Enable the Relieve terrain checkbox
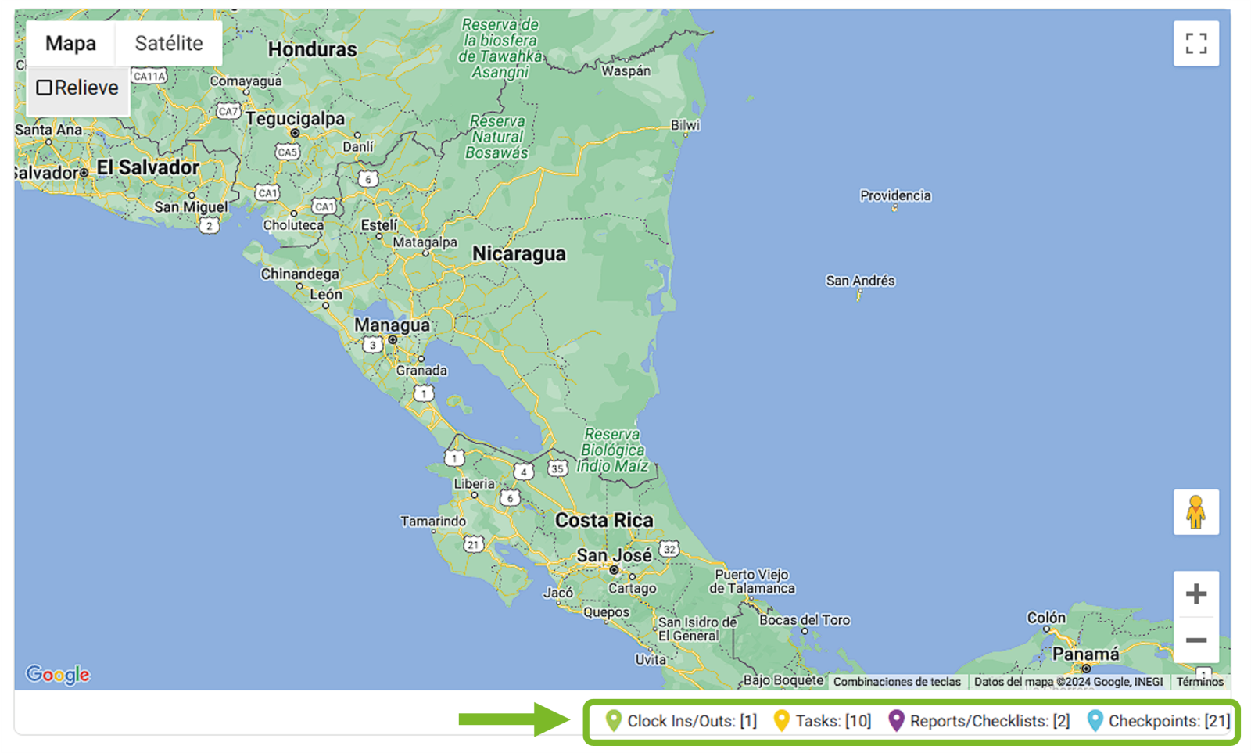The height and width of the screenshot is (753, 1251). tap(45, 88)
